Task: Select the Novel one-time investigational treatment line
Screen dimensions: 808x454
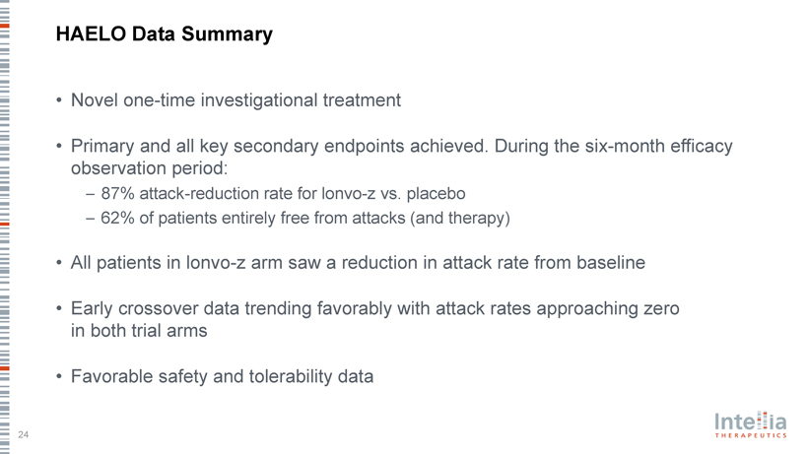Action: (x=236, y=99)
